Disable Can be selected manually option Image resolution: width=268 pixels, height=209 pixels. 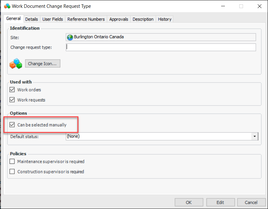coord(12,125)
